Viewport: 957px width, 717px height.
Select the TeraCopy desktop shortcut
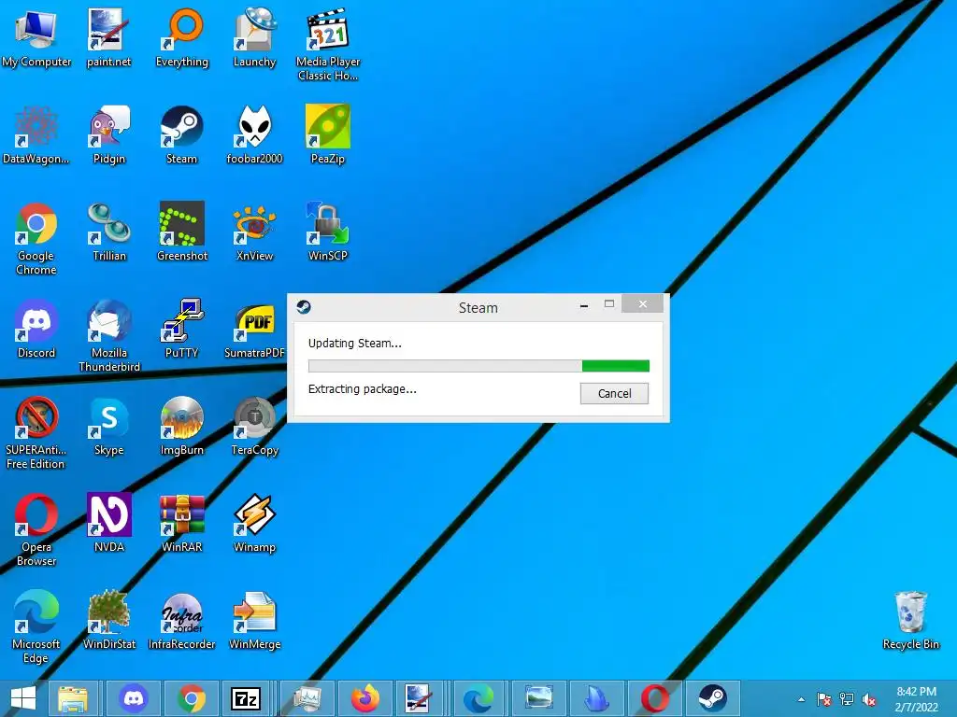coord(254,426)
